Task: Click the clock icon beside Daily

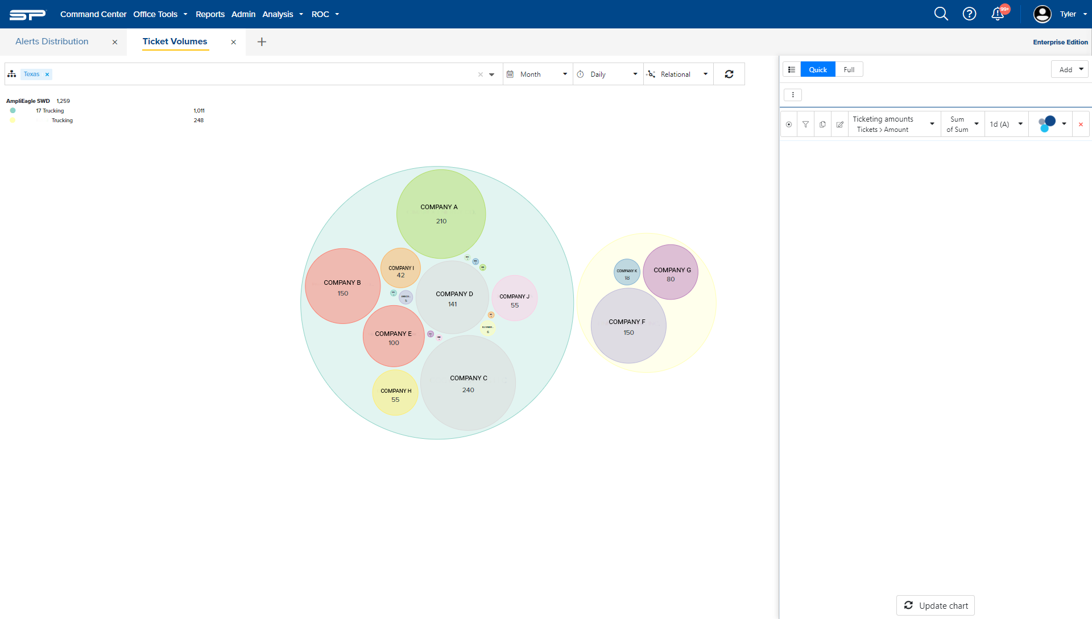Action: coord(581,74)
